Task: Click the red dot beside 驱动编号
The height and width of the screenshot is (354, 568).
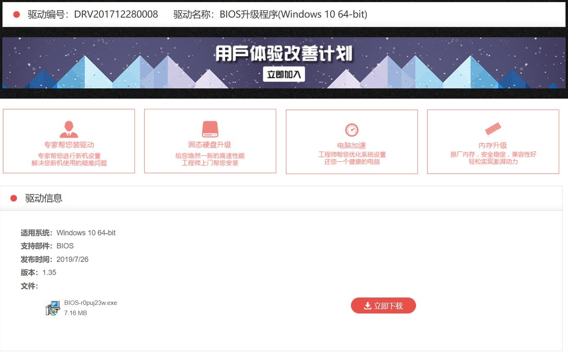Action: point(16,14)
